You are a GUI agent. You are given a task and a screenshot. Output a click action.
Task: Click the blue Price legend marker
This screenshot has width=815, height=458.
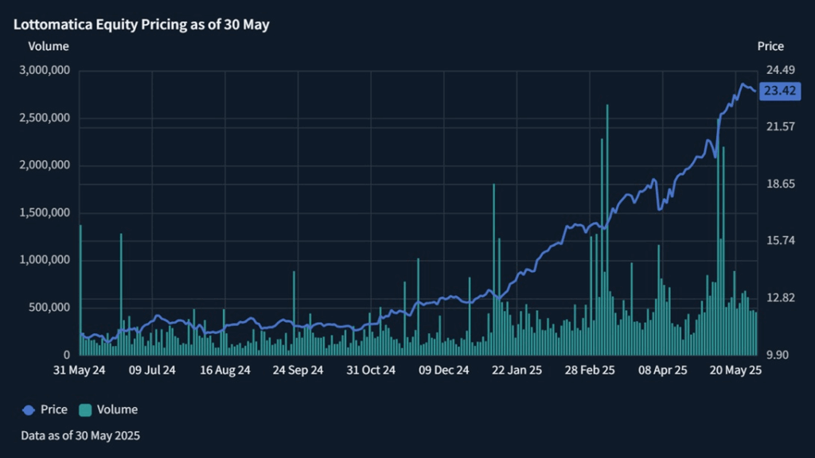point(29,410)
